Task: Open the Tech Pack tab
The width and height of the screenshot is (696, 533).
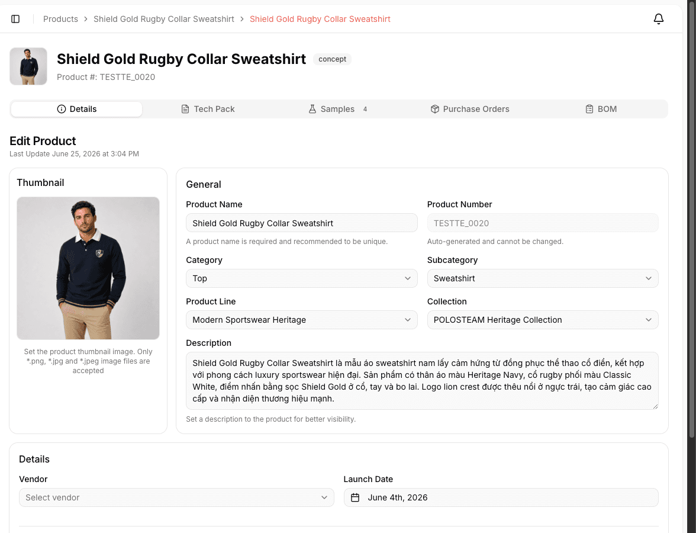Action: tap(208, 109)
